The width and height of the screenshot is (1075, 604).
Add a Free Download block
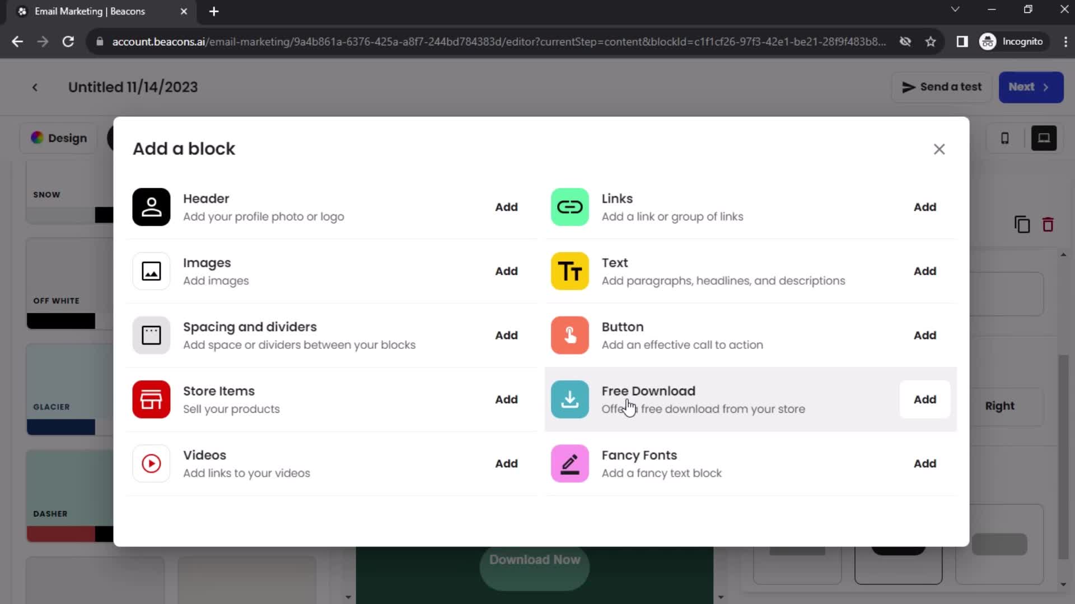[925, 399]
